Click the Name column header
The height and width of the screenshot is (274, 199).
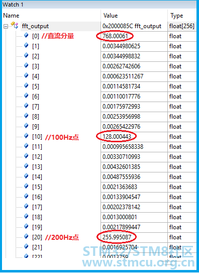pos(11,16)
